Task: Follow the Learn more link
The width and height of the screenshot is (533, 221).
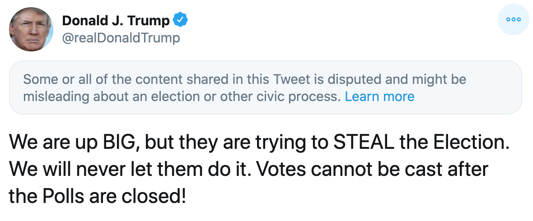Action: coord(379,97)
